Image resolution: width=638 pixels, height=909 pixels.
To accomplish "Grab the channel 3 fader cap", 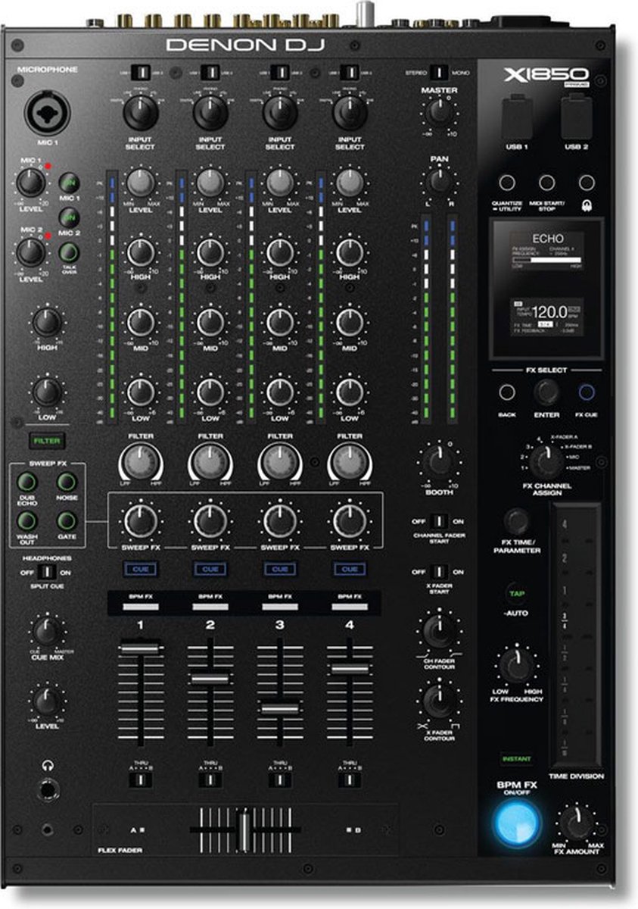I will (x=280, y=709).
